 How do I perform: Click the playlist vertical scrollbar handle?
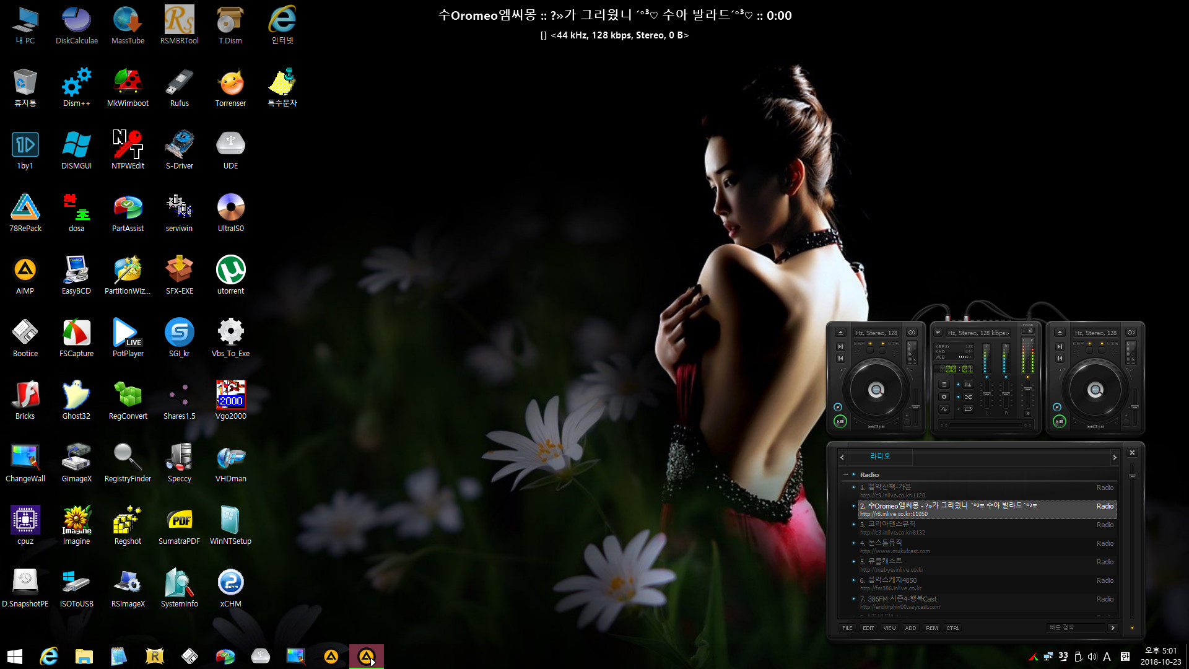click(x=1133, y=476)
